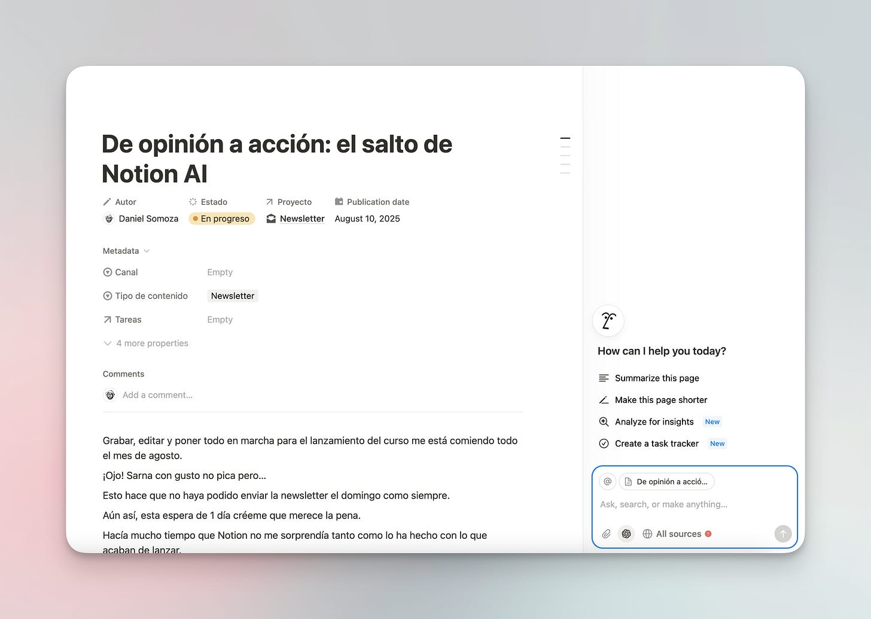Click the Newsletter project mailbox icon
The width and height of the screenshot is (871, 619).
pos(271,219)
